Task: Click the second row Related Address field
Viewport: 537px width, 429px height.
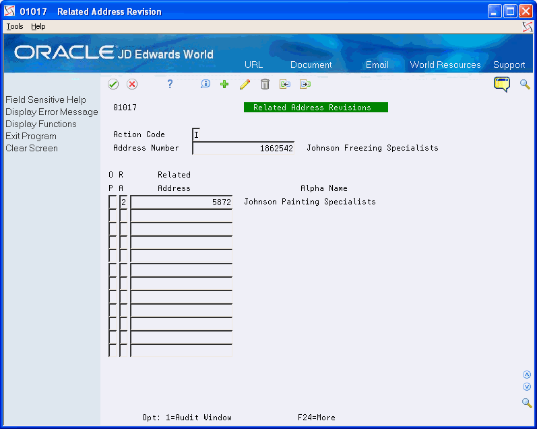Action: coord(181,216)
